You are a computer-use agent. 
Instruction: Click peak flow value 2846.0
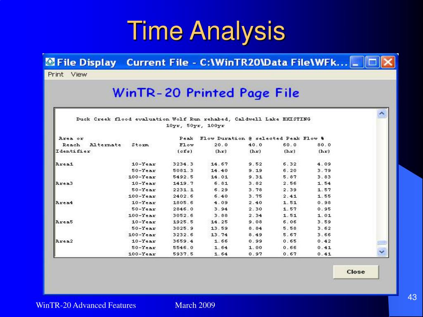[x=183, y=209]
